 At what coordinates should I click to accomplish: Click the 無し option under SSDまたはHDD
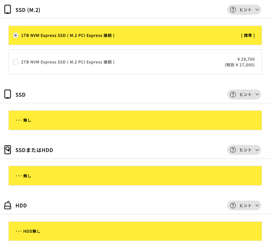point(135,176)
